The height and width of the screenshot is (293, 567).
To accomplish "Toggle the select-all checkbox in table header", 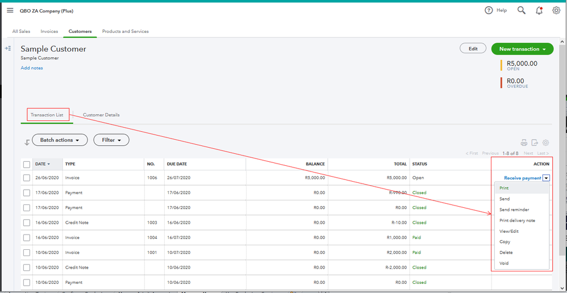I will pos(27,164).
